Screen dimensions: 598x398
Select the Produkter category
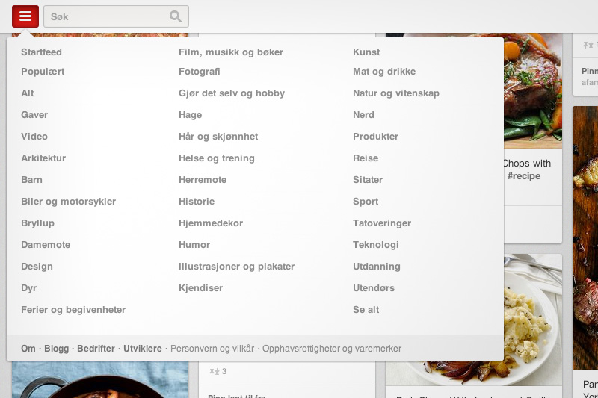(376, 137)
